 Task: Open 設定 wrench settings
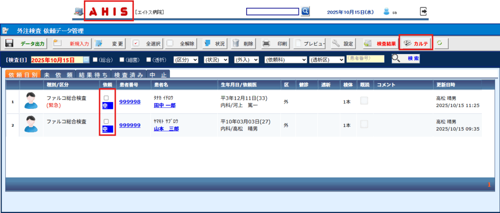[x=343, y=44]
